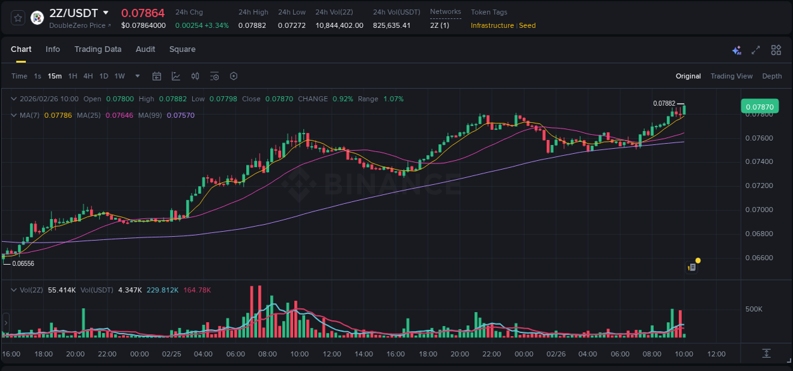Click the Infrastructure token tag link
Image resolution: width=793 pixels, height=371 pixels.
[494, 25]
